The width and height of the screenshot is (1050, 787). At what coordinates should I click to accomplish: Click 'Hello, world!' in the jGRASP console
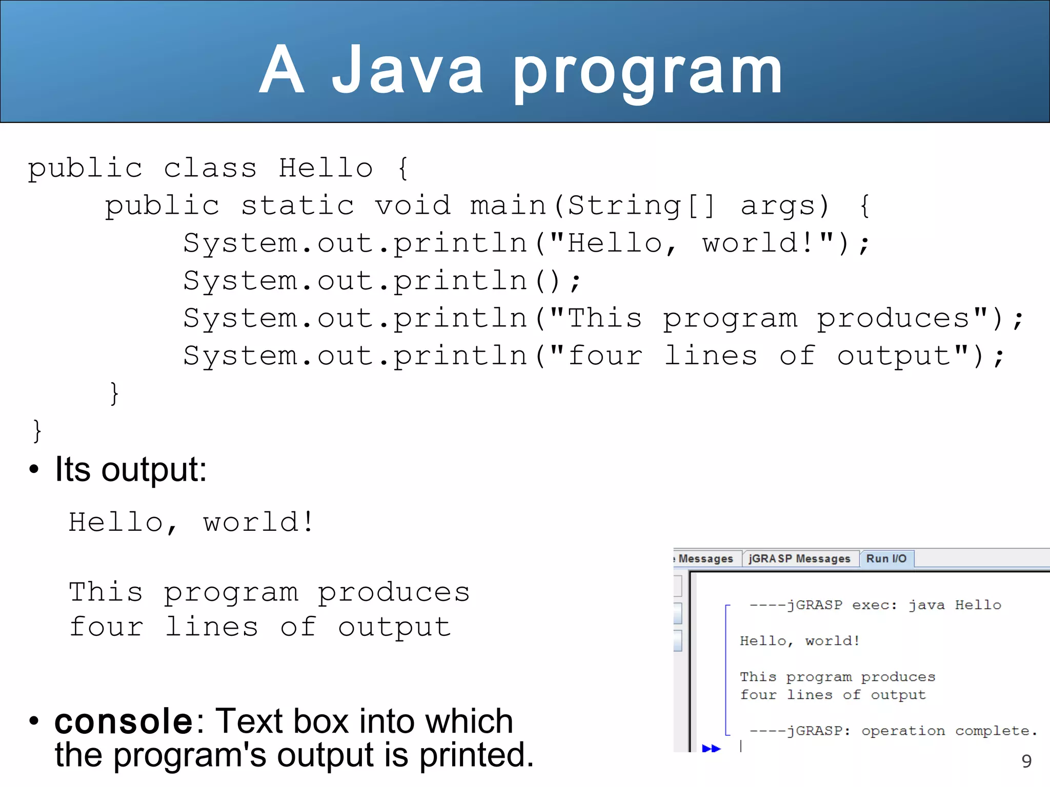[x=799, y=641]
